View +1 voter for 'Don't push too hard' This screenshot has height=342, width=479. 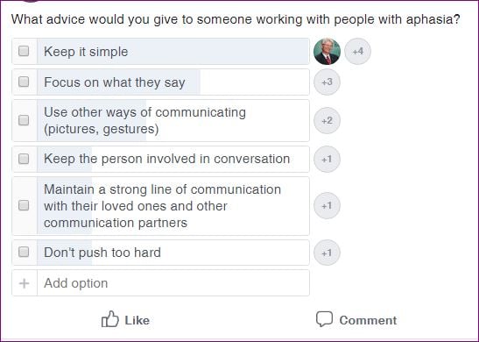[327, 253]
